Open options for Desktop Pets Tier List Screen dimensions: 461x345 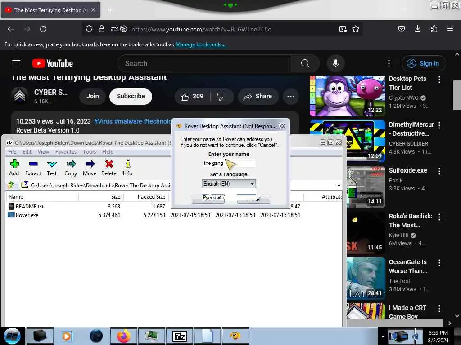tap(439, 80)
